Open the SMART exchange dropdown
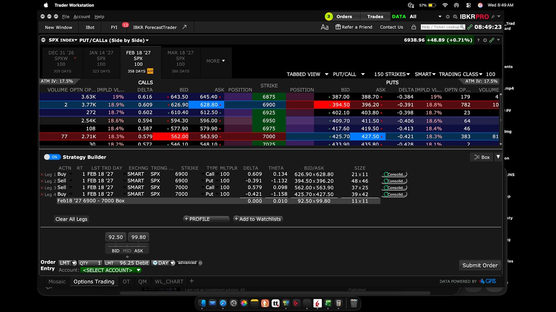The width and height of the screenshot is (556, 312). (425, 74)
